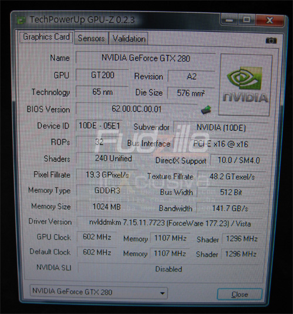Click the Driver Version label

[50, 222]
